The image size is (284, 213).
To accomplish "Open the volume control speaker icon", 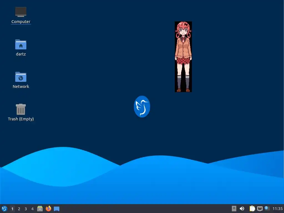I will 242,209.
